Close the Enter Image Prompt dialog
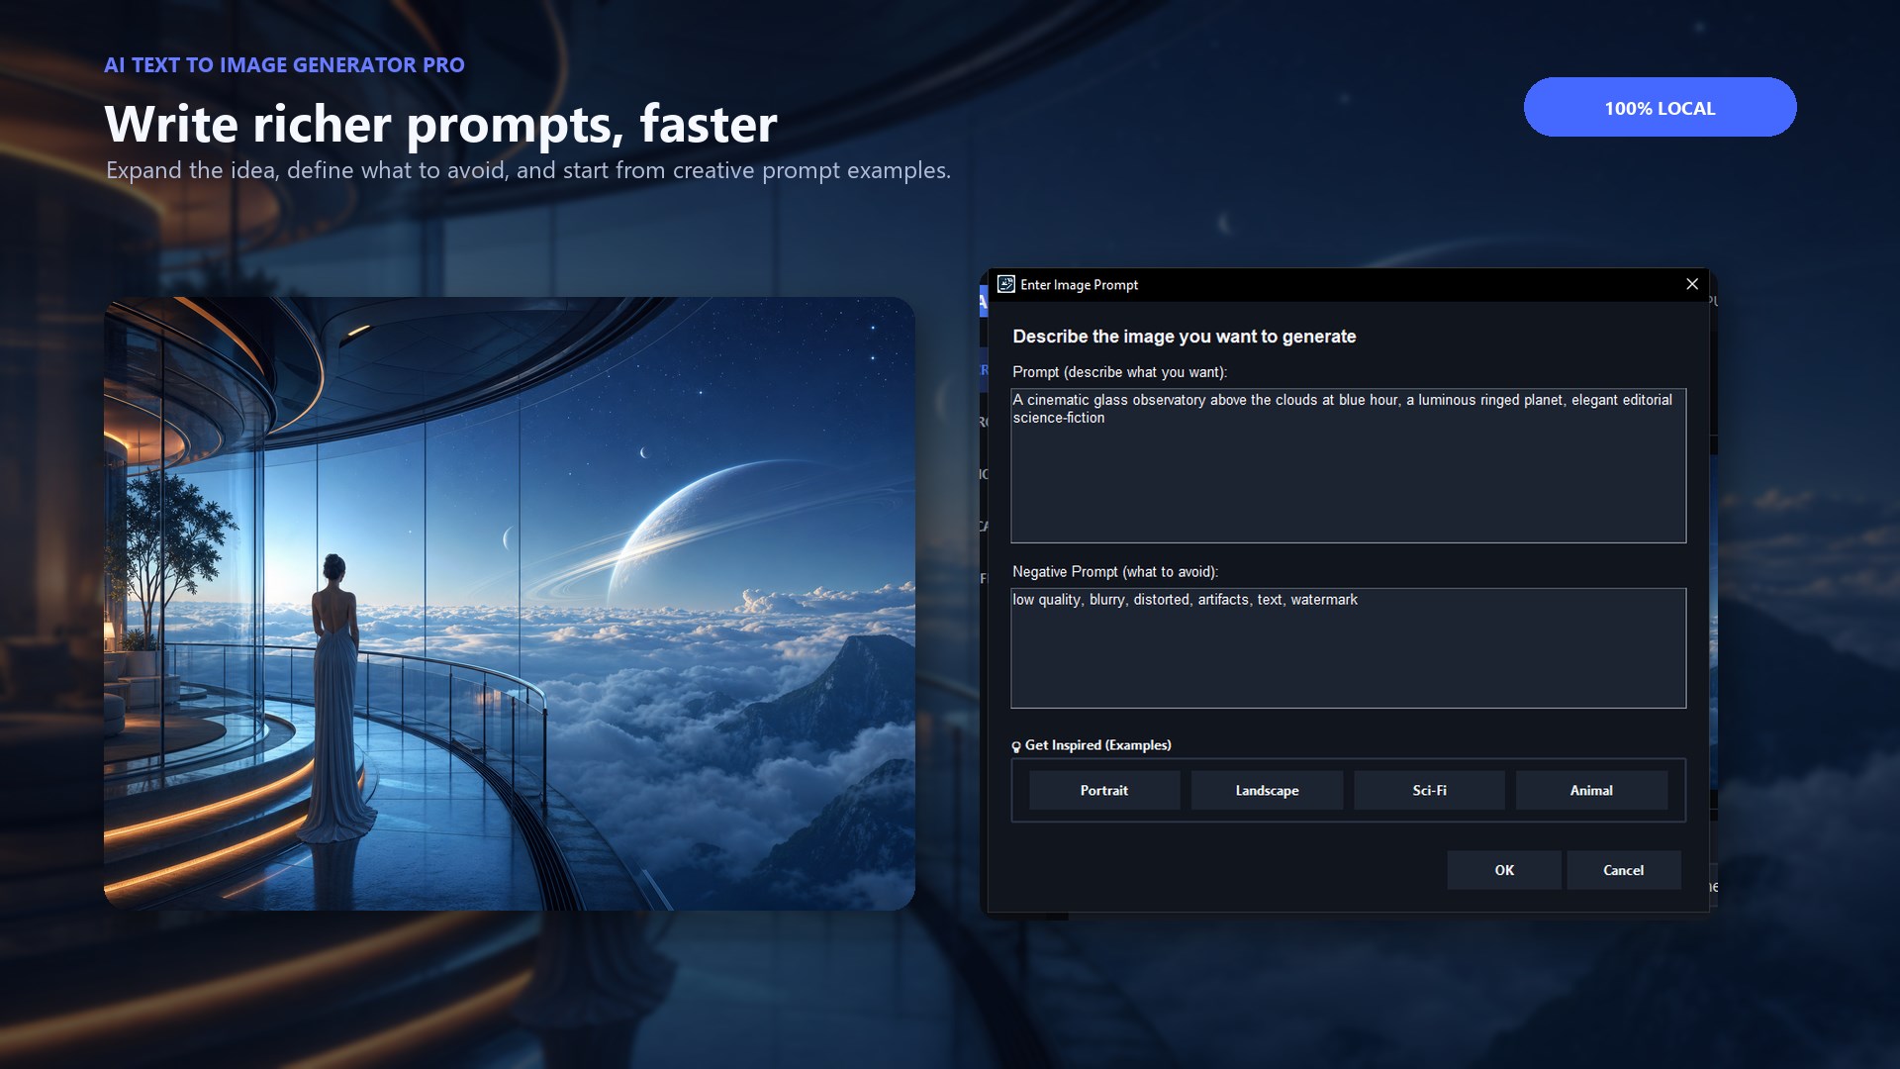The image size is (1900, 1069). (x=1692, y=284)
